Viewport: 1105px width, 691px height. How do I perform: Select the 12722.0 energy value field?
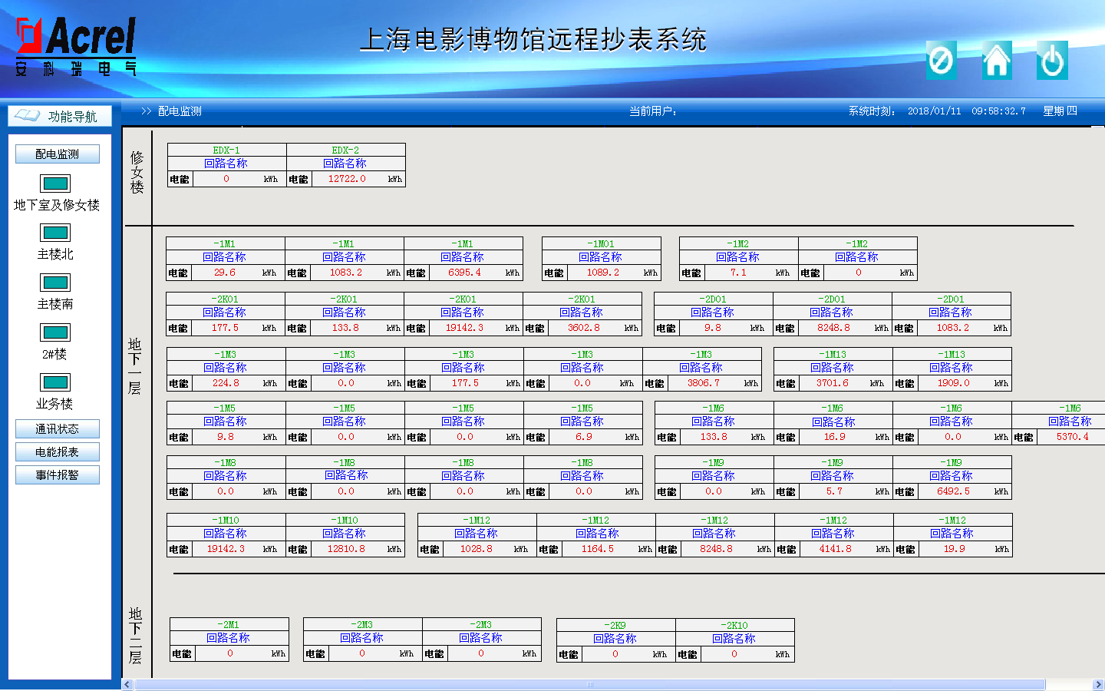click(347, 179)
